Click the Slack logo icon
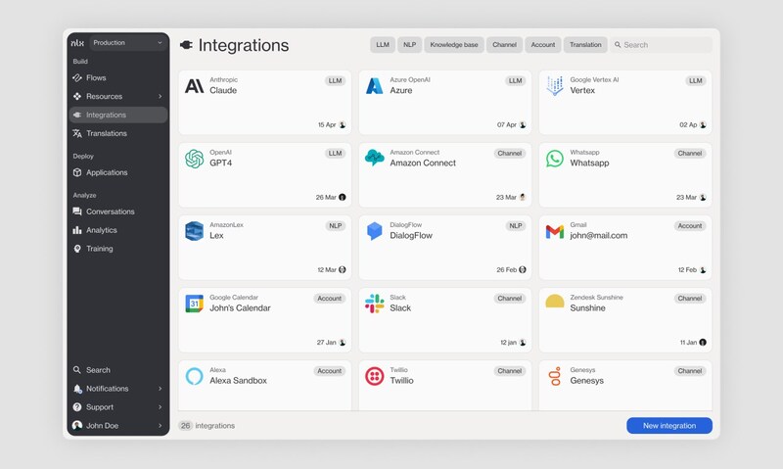Image resolution: width=783 pixels, height=469 pixels. [x=374, y=304]
